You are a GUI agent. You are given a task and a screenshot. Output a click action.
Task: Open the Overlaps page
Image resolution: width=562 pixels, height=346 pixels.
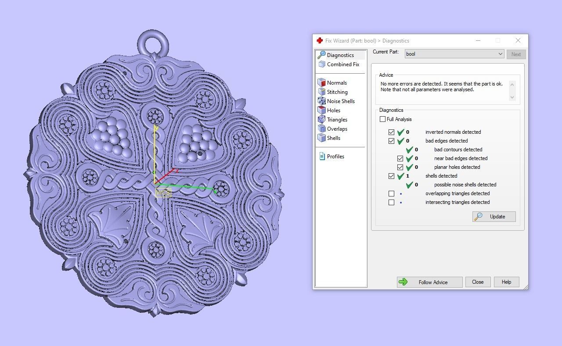coord(337,129)
